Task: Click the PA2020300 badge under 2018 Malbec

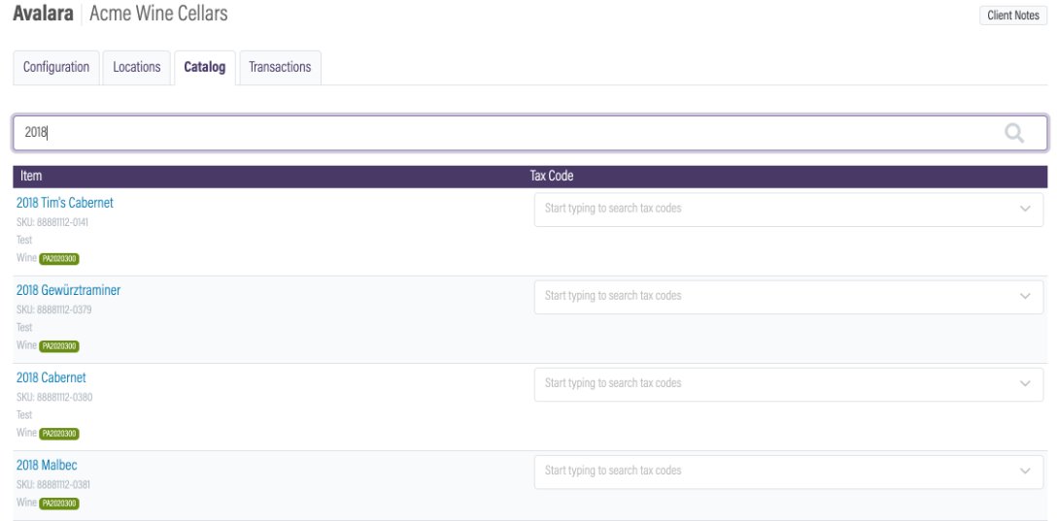Action: pos(59,504)
